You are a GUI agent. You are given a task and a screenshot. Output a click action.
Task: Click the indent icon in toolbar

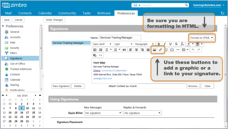pos(101,50)
